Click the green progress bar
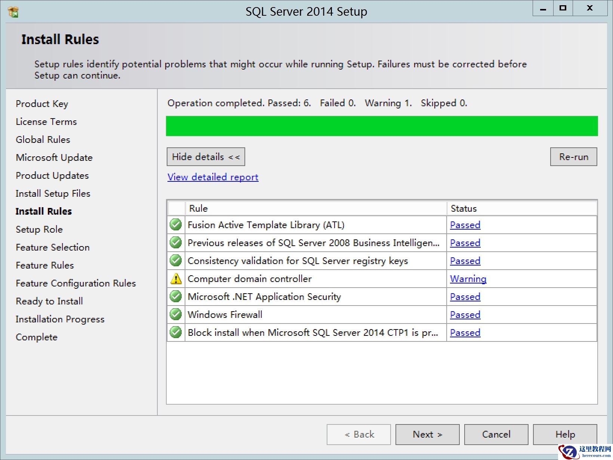This screenshot has width=613, height=460. [381, 126]
